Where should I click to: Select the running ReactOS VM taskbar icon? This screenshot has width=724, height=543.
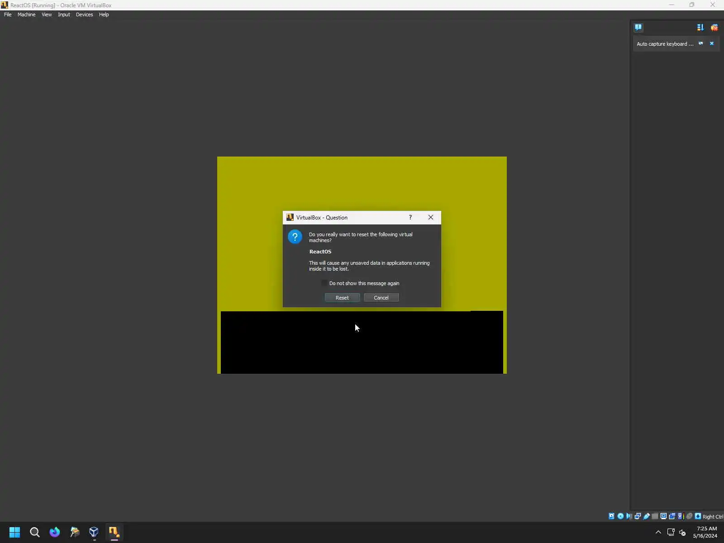pos(114,532)
